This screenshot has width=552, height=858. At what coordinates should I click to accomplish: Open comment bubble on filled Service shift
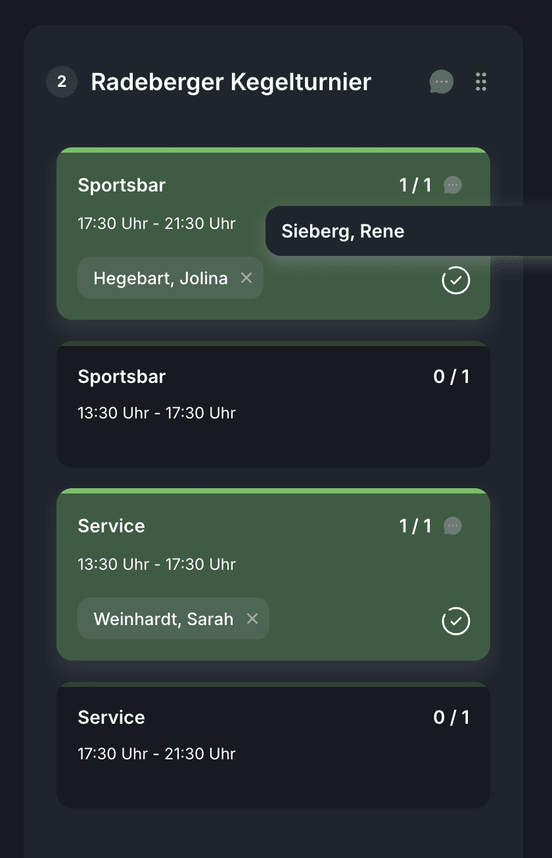coord(453,526)
